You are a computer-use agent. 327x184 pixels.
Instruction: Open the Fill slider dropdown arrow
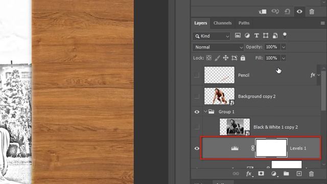click(284, 58)
